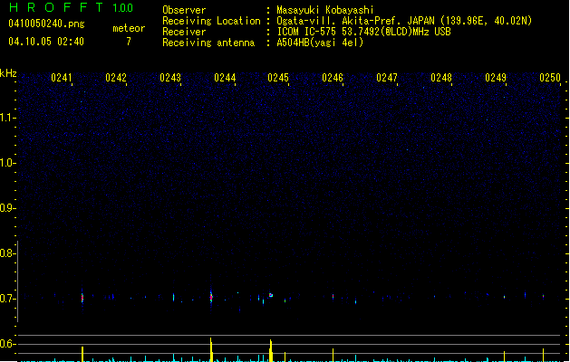Click the Observer field label
Screen dimensions: 570x362
(x=184, y=10)
